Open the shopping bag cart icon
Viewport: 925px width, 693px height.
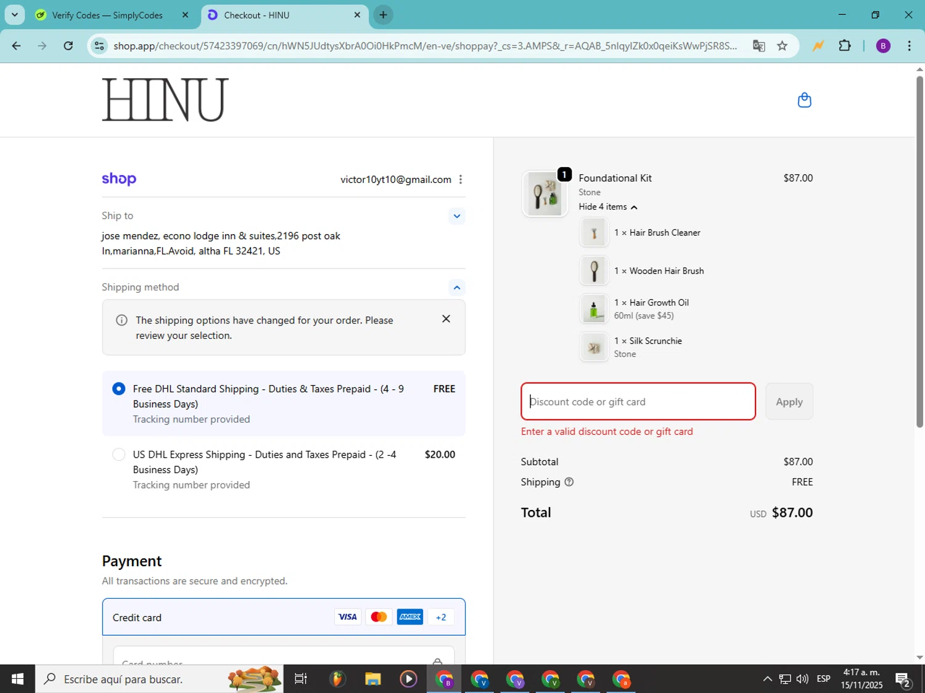coord(804,100)
